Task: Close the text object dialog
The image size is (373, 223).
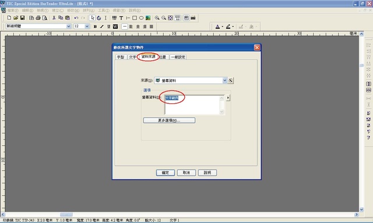Action: point(257,48)
